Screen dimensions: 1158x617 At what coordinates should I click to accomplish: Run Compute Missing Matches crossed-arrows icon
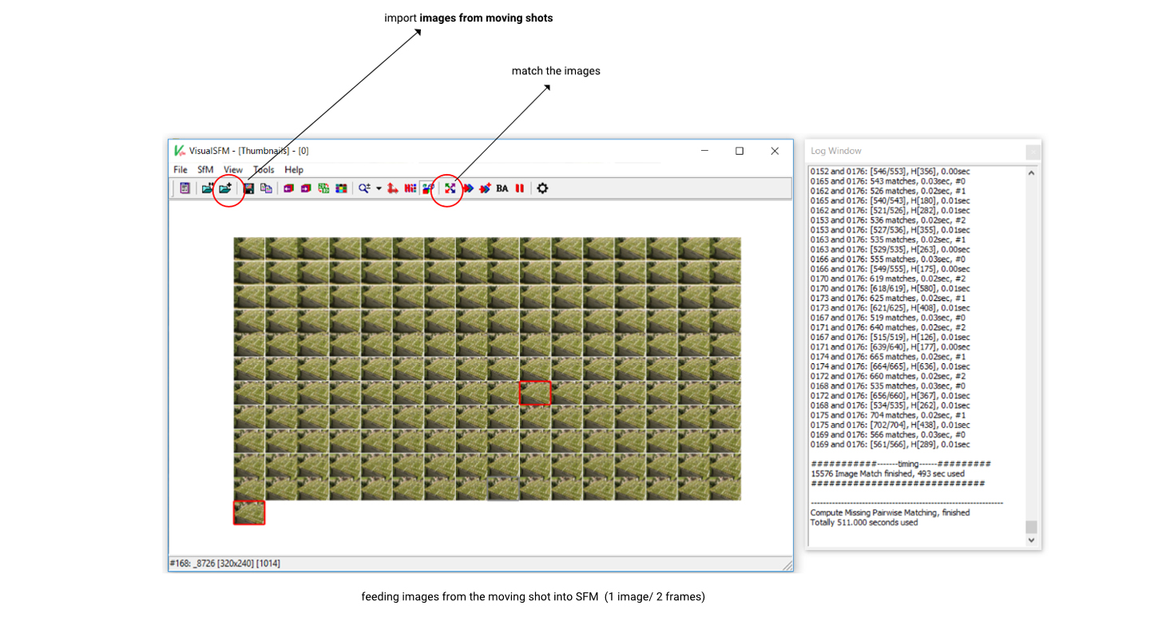tap(450, 188)
